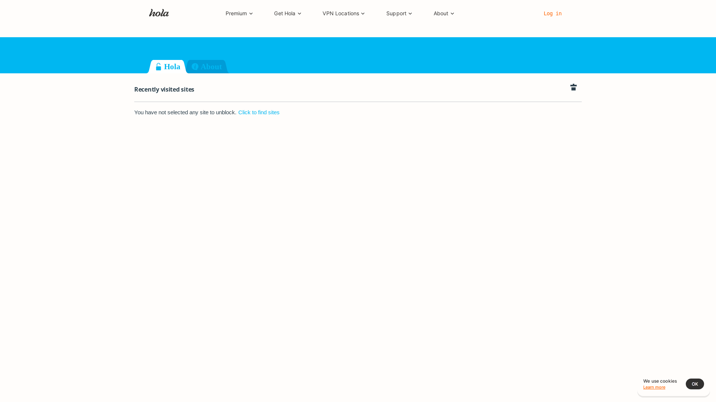Image resolution: width=716 pixels, height=402 pixels.
Task: Click 'You have not selected any site' message
Action: [185, 112]
